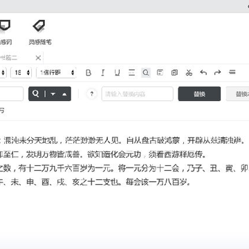Viewport: 249px width, 249px height.
Task: Undo the last edit
Action: (x=203, y=73)
